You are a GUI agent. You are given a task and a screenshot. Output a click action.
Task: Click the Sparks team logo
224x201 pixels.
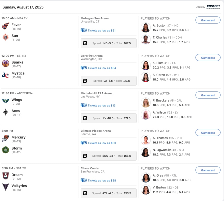point(5,63)
